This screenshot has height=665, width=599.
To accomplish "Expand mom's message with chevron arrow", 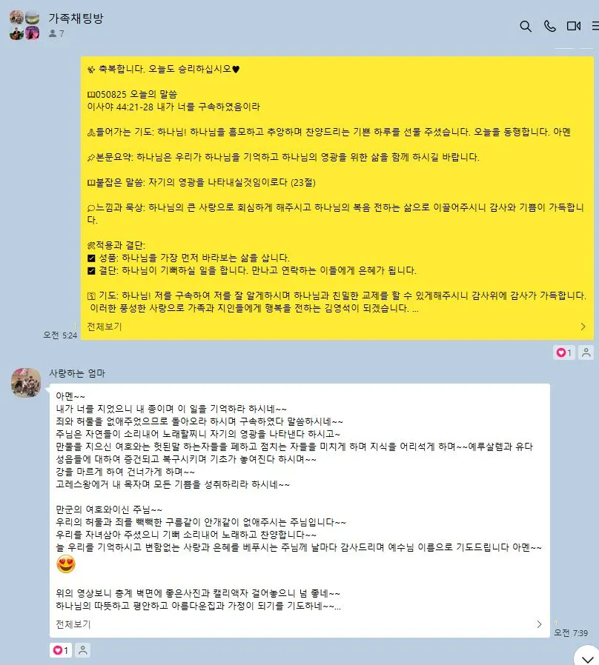I will click(539, 624).
